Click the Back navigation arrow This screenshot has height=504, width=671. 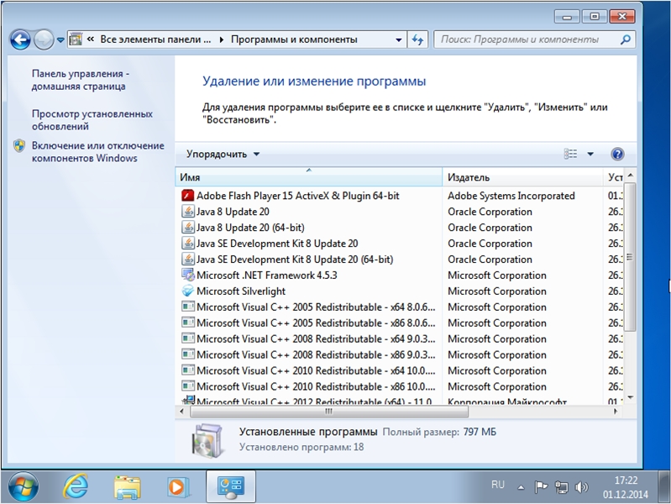[20, 39]
